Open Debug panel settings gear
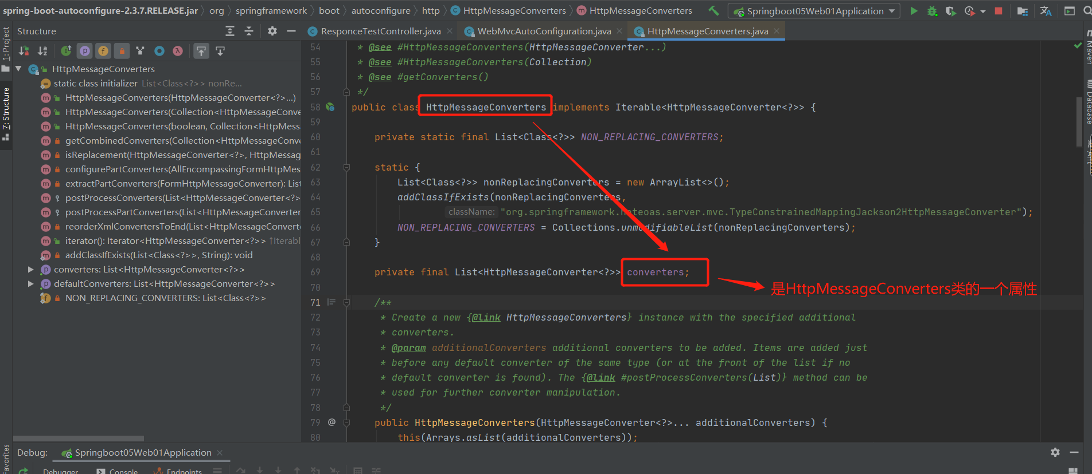The height and width of the screenshot is (474, 1092). (x=1055, y=452)
